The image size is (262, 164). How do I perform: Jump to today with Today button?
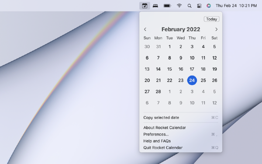point(211,19)
